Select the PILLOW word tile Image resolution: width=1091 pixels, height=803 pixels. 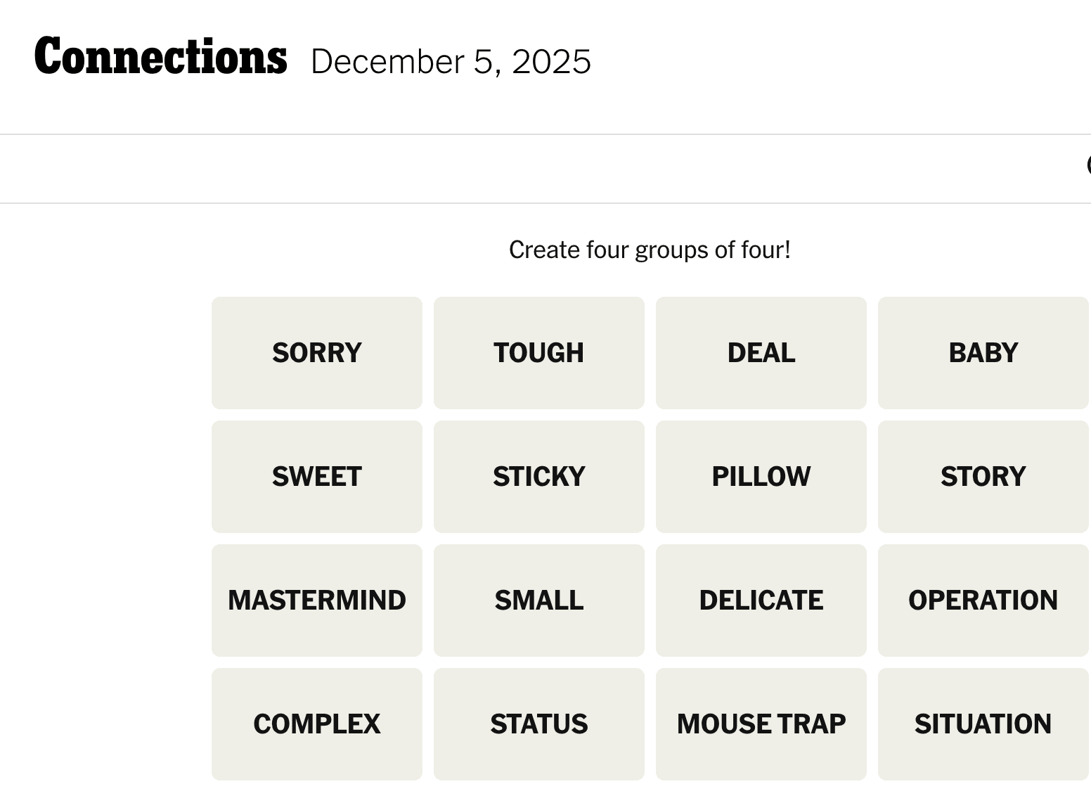click(761, 476)
